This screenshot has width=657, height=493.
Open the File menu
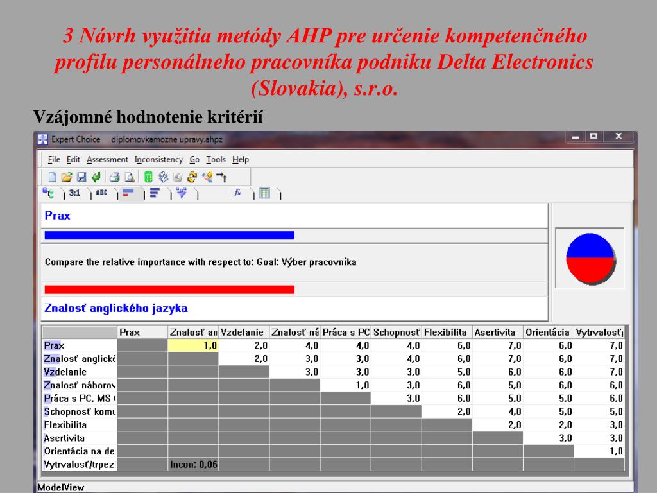pyautogui.click(x=54, y=160)
